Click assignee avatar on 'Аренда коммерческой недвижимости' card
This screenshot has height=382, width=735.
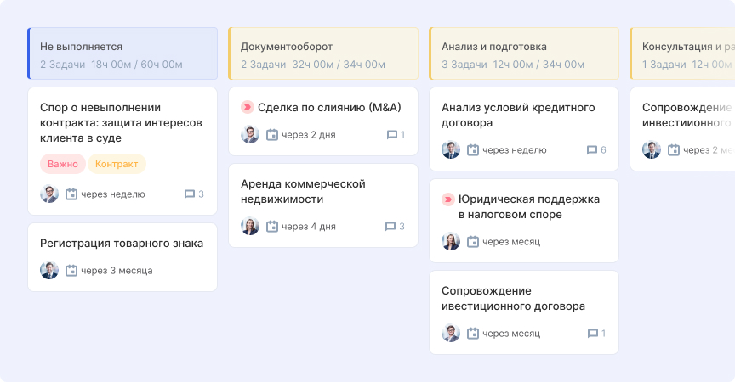250,227
